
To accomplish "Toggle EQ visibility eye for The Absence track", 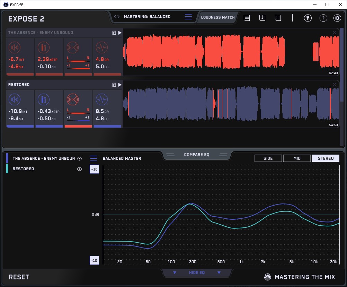I will pyautogui.click(x=79, y=158).
